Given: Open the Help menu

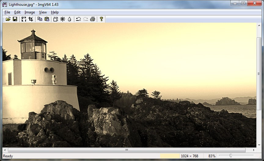Looking at the screenshot, I should tap(55, 12).
